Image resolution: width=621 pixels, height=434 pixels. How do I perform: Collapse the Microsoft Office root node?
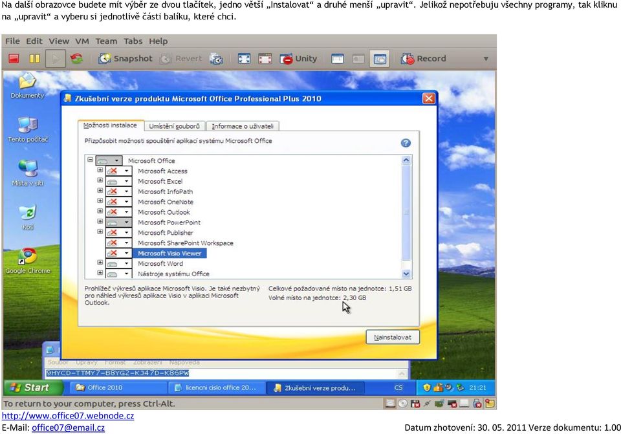pos(91,160)
